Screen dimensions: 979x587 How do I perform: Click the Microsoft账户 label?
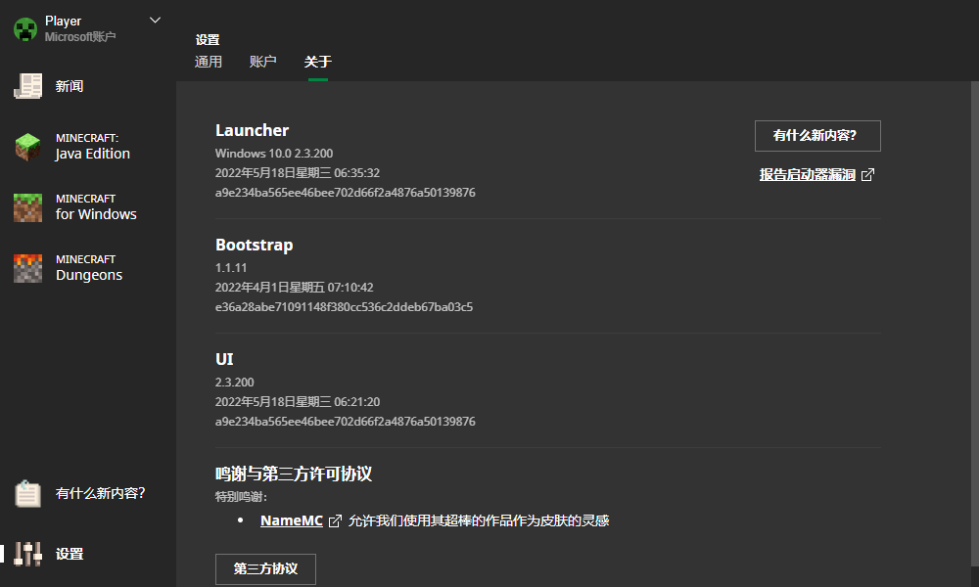point(80,37)
